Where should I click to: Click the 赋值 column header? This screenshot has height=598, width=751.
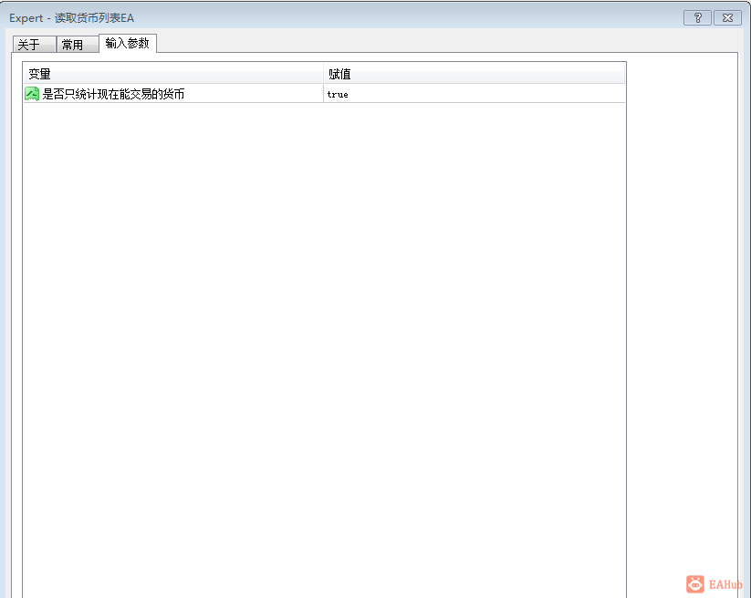pos(475,74)
